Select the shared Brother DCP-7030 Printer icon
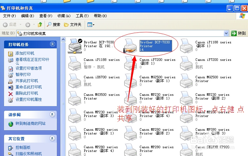The image size is (248, 156). pos(130,46)
